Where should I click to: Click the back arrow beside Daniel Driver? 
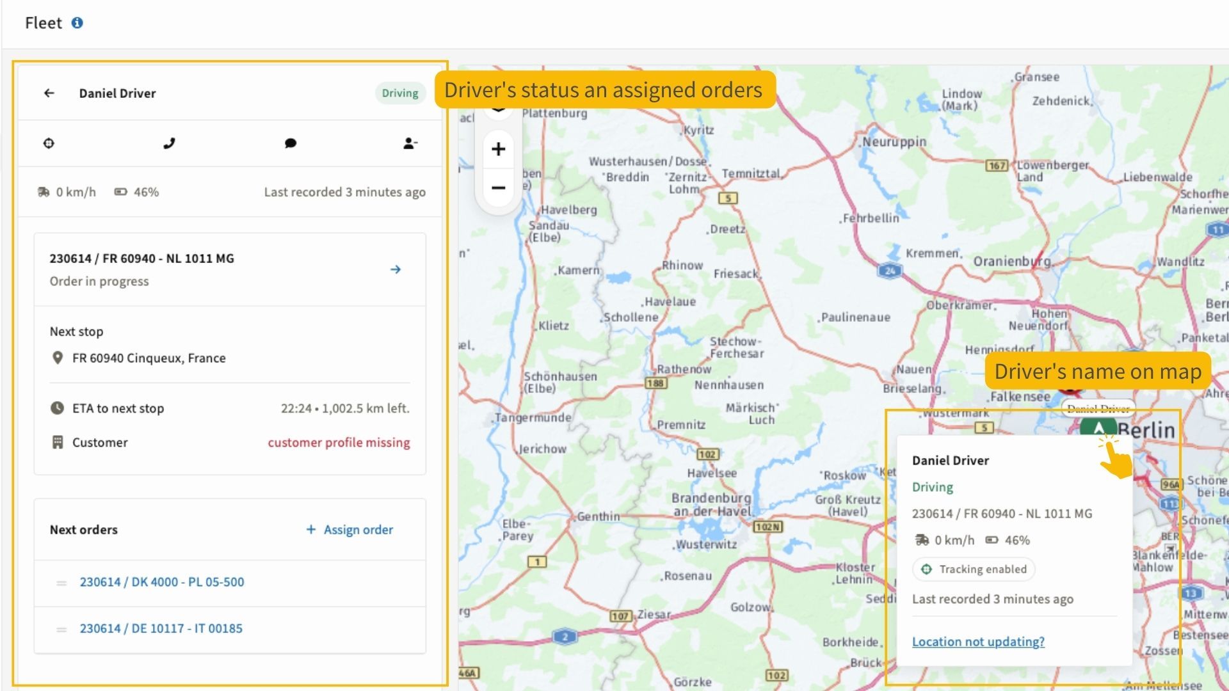pyautogui.click(x=49, y=93)
